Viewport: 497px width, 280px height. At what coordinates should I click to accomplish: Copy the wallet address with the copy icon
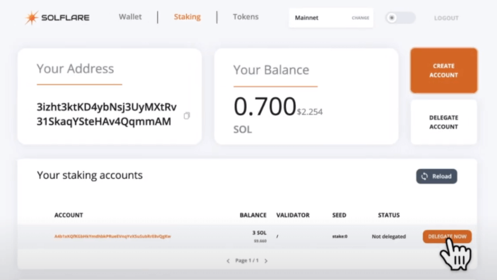click(x=187, y=116)
